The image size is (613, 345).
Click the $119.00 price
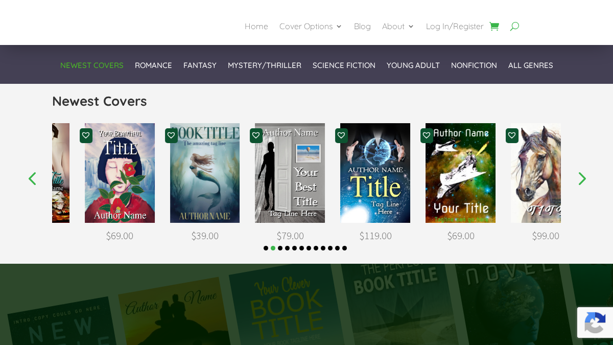click(x=375, y=236)
